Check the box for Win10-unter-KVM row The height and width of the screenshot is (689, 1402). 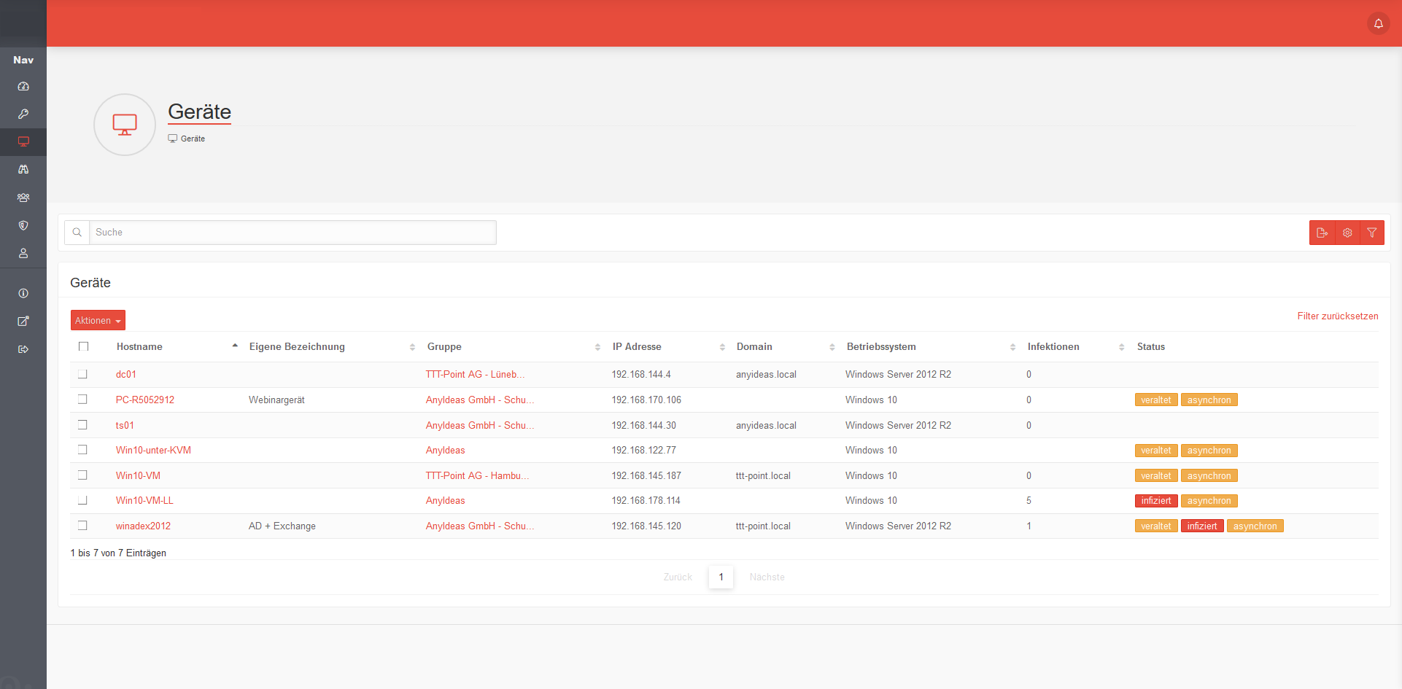(x=82, y=450)
